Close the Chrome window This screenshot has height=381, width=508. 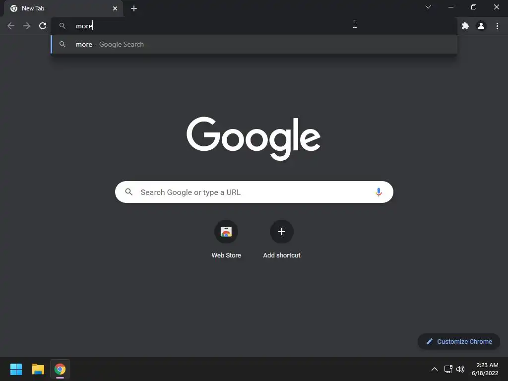pyautogui.click(x=496, y=7)
